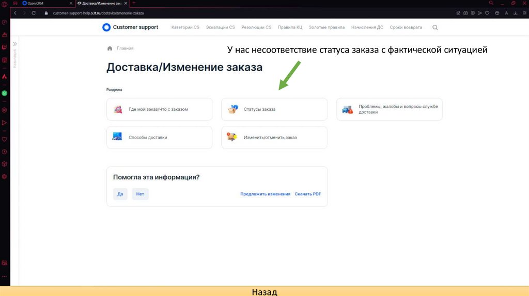Open Эскалации CS menu
This screenshot has width=529, height=296.
pos(220,27)
